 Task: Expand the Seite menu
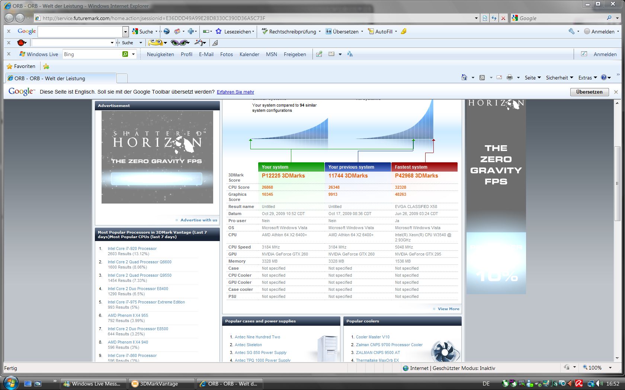[x=533, y=78]
